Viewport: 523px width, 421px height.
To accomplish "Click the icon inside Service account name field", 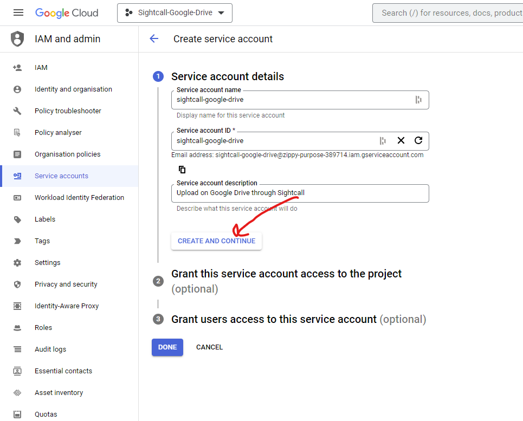I will coord(418,100).
